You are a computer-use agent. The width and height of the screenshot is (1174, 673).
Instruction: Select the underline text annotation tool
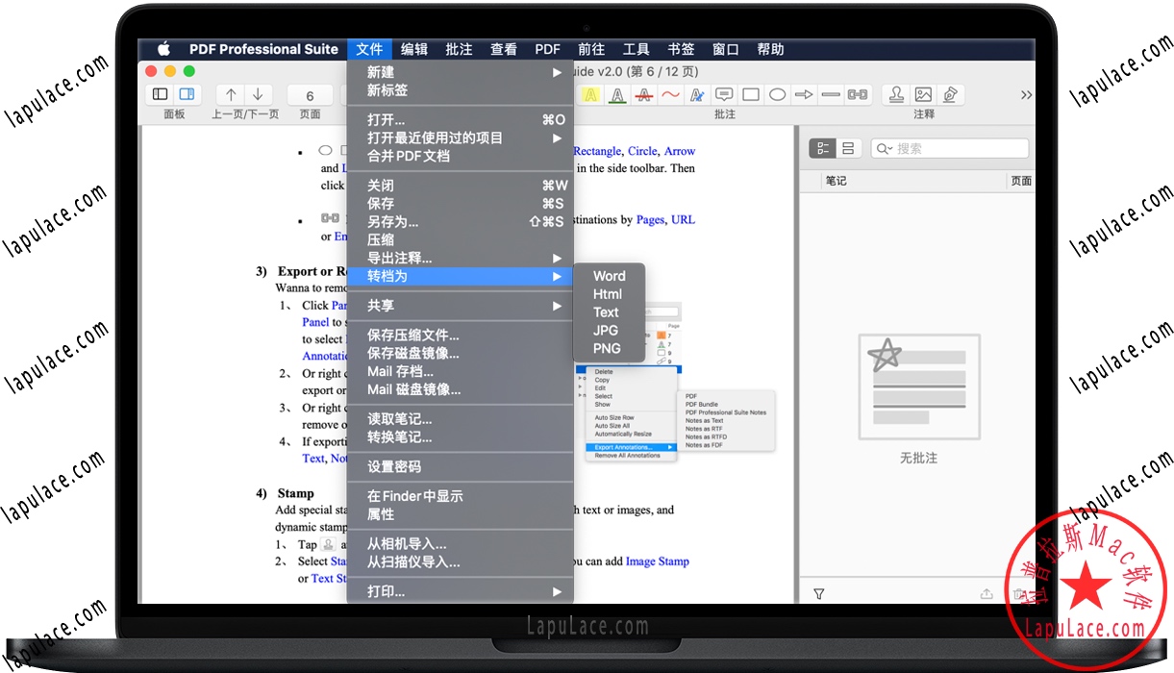(x=617, y=94)
